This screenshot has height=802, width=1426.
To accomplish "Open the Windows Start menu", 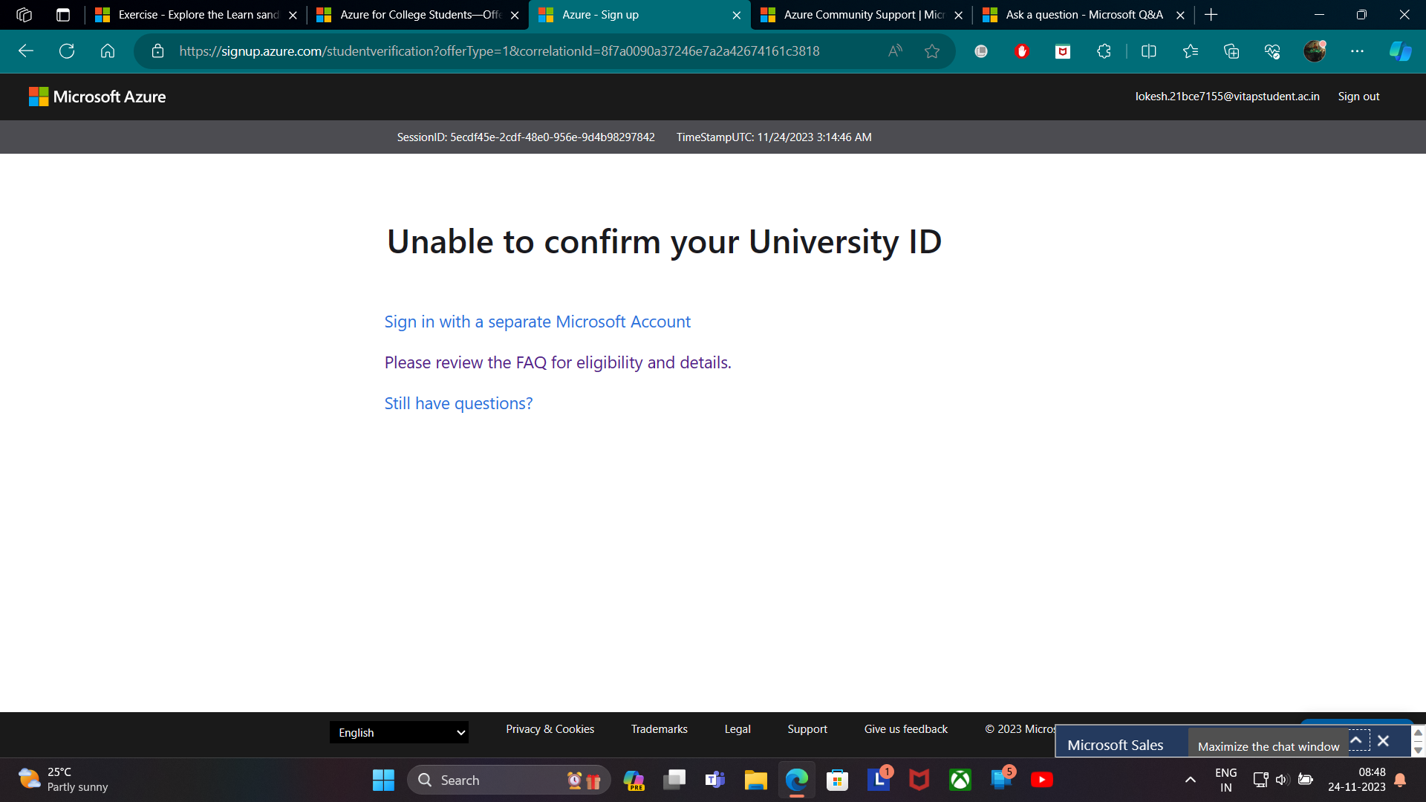I will point(383,780).
